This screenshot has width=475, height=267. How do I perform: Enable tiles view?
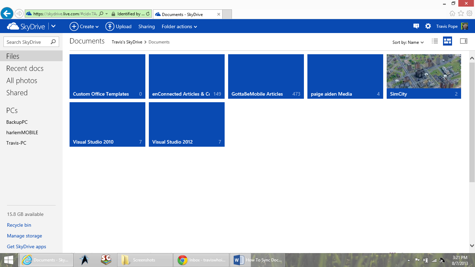[448, 41]
